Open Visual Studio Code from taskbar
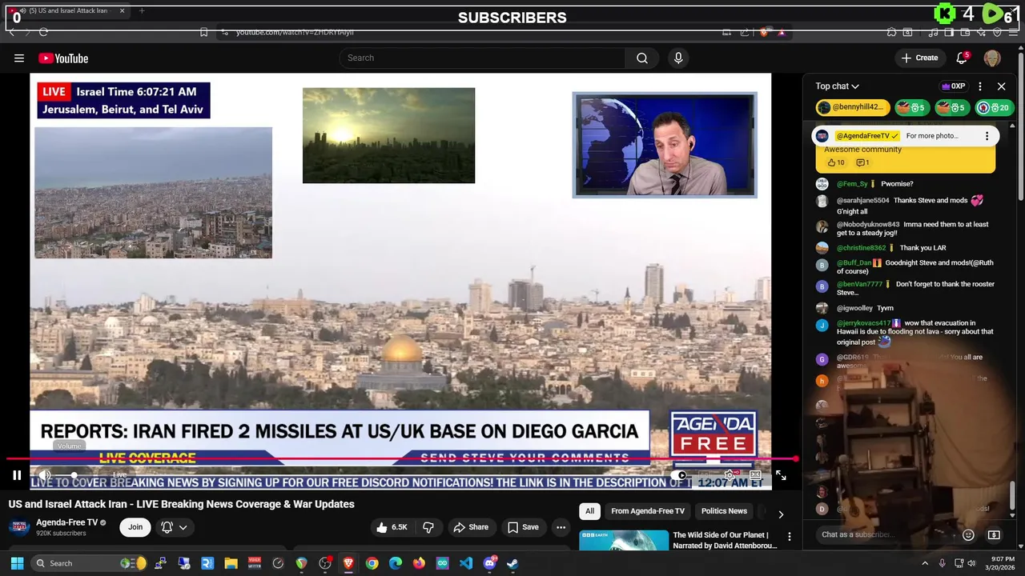 (x=466, y=563)
